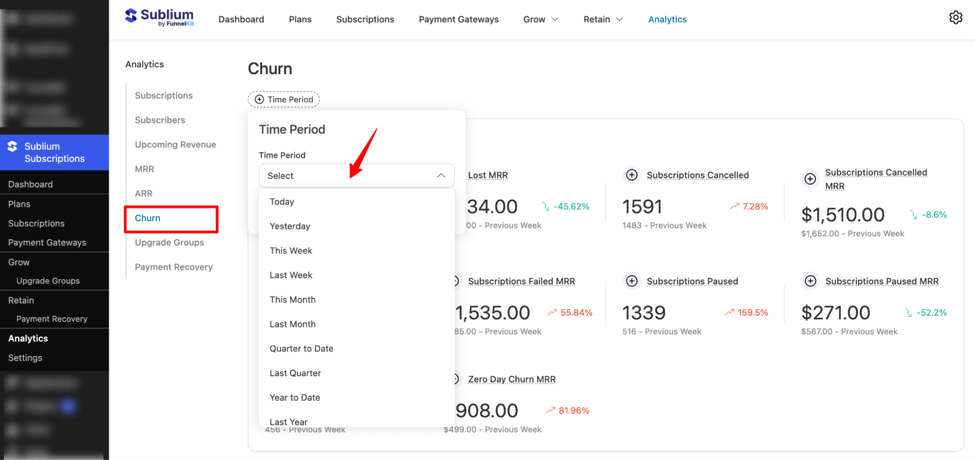Open the settings gear icon
This screenshot has width=975, height=460.
coord(955,18)
